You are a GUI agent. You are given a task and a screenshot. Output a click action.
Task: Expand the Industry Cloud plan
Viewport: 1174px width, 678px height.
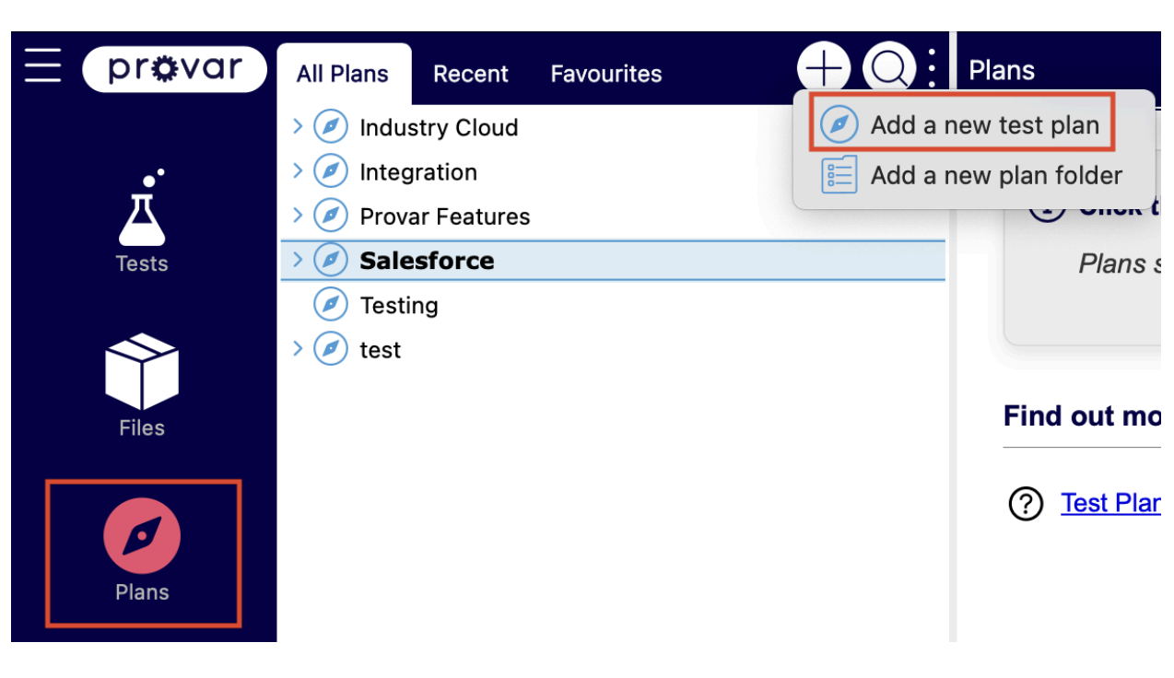pyautogui.click(x=297, y=126)
